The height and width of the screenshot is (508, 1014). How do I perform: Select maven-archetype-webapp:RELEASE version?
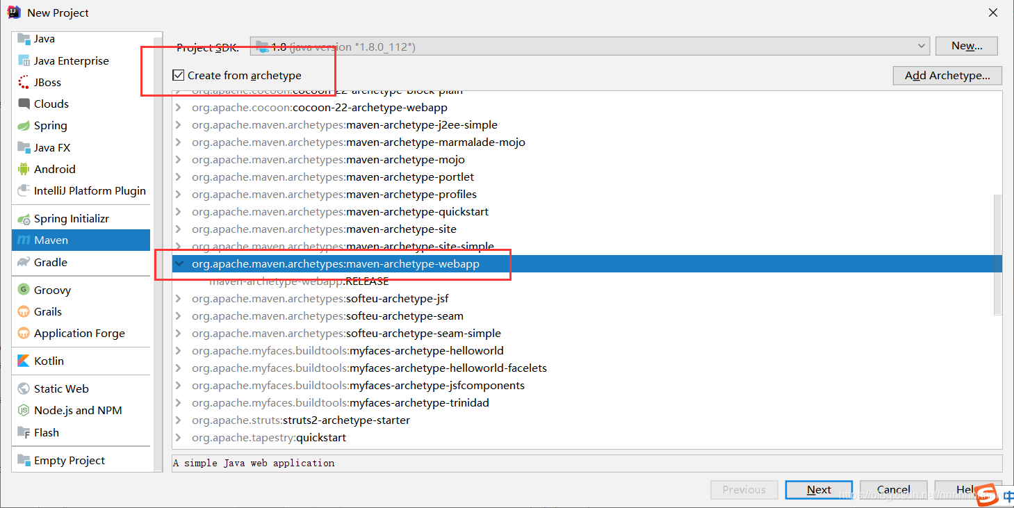click(x=299, y=281)
